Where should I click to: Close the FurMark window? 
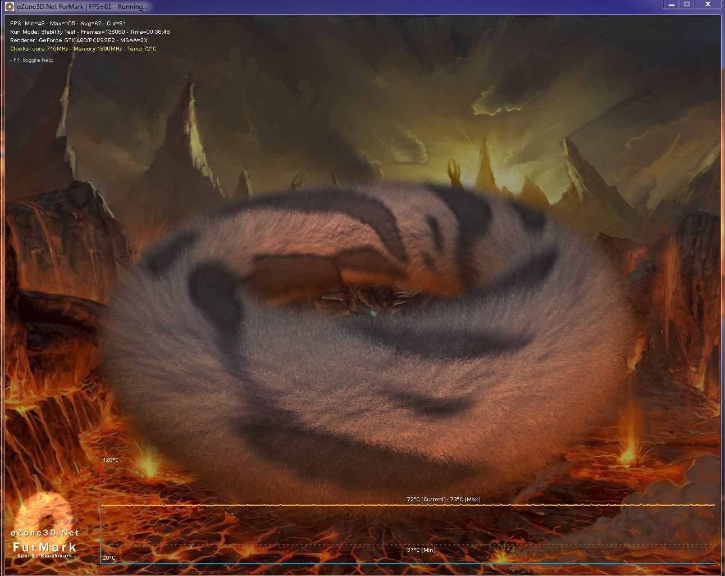(x=708, y=4)
